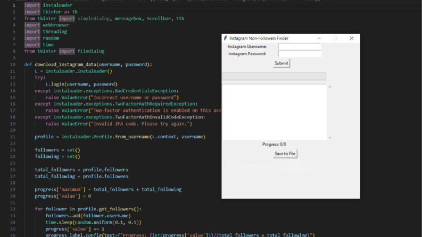Screen dimensions: 422x237
Task: Click "TwoFactorAuthInvalidCodeException" on line 18
Action: tap(159, 117)
